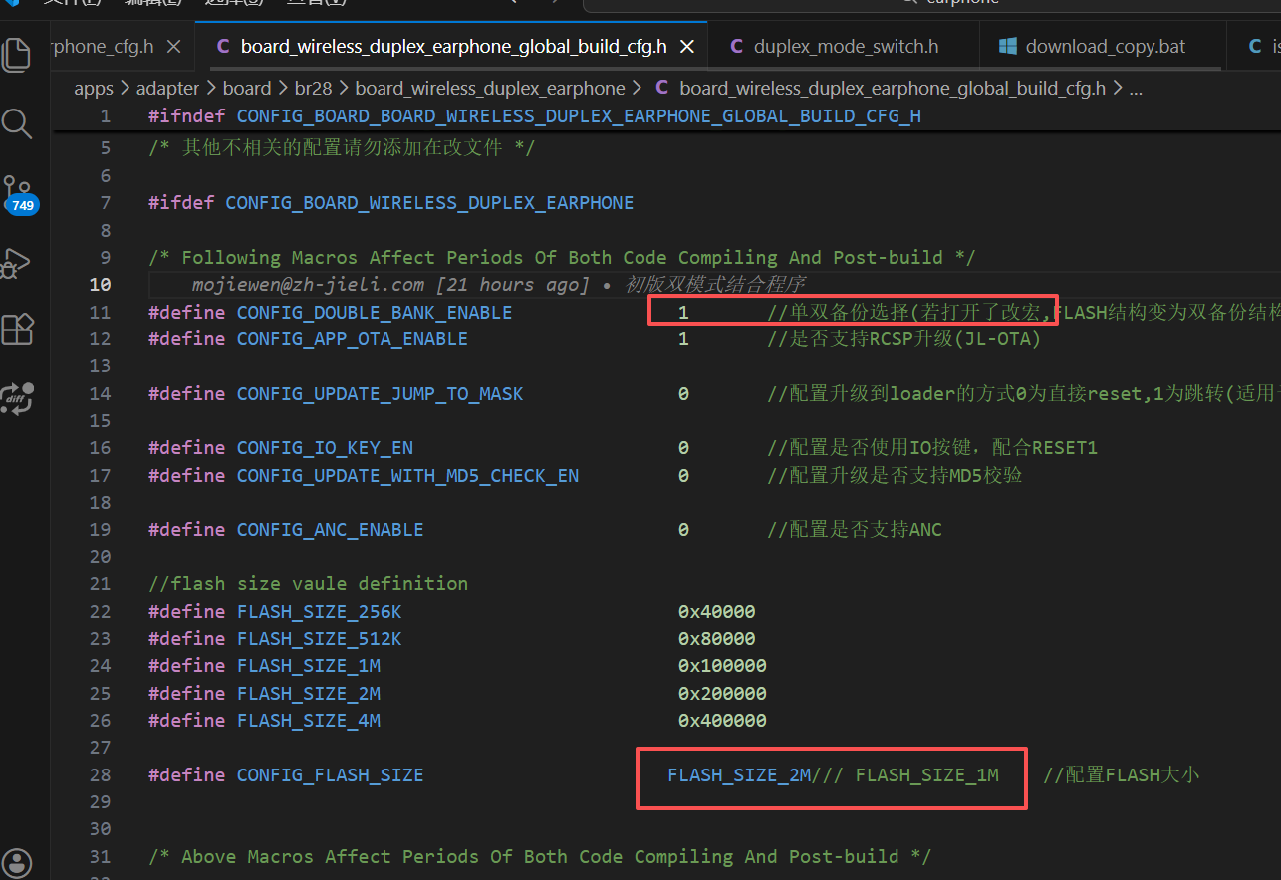Select the board_wireless_duplex_earphone_global_build_cfg.h tab
The image size is (1281, 880).
(x=453, y=46)
